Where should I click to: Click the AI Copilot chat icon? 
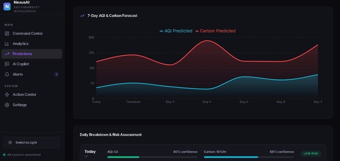coord(7,64)
